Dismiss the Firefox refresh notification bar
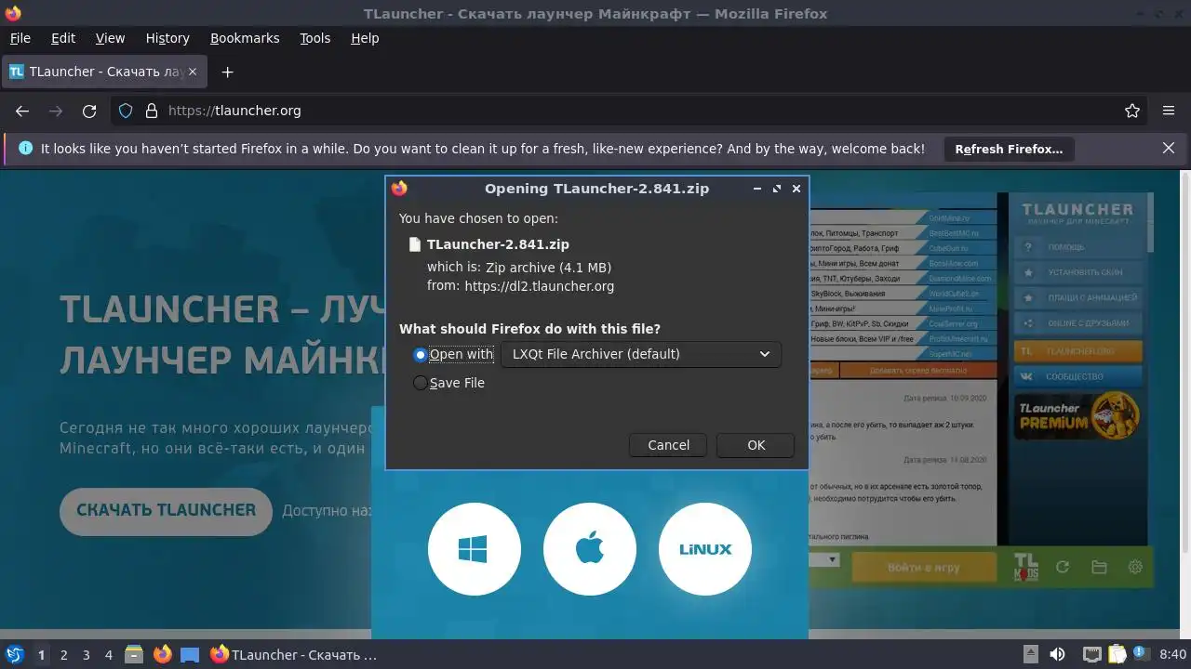1191x669 pixels. (x=1169, y=148)
